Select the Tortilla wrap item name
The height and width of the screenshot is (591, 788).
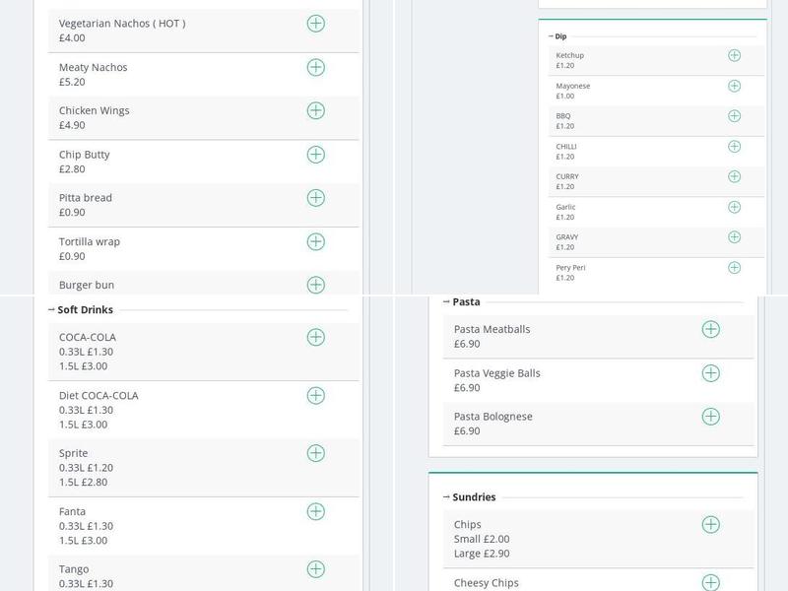click(90, 241)
